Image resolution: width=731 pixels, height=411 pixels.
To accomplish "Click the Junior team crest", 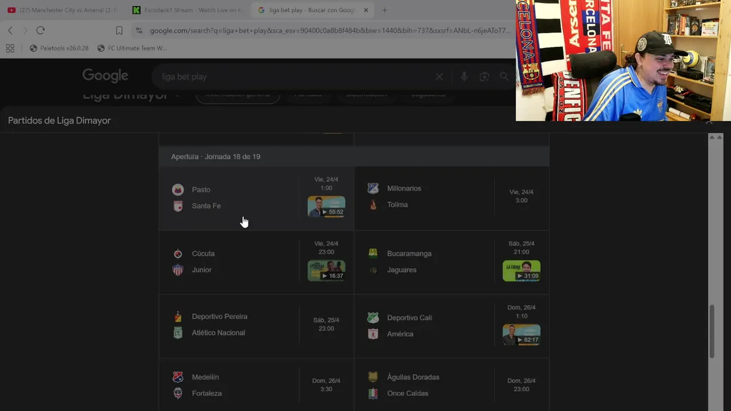I will (x=178, y=270).
